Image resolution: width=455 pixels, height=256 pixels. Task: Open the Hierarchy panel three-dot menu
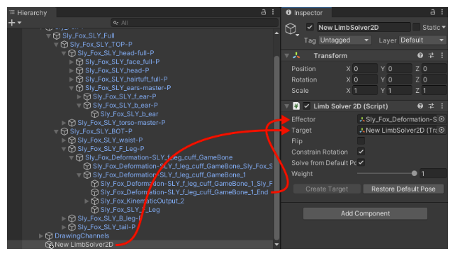[273, 12]
